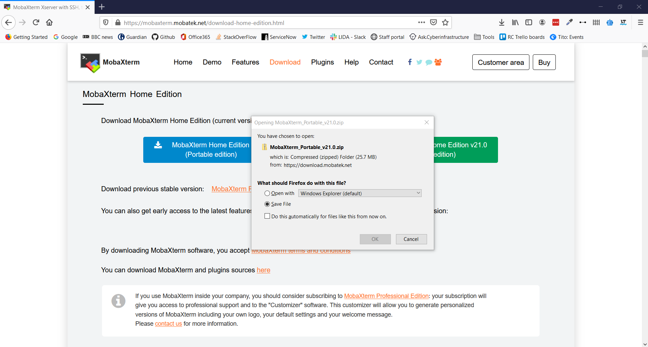Open the chat bubble social icon
The width and height of the screenshot is (648, 347).
coord(429,62)
